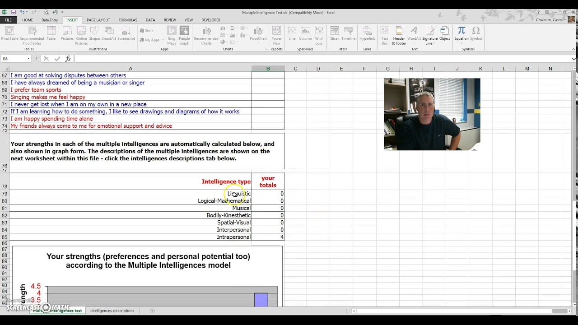
Task: Launch People Graph app
Action: [x=184, y=35]
